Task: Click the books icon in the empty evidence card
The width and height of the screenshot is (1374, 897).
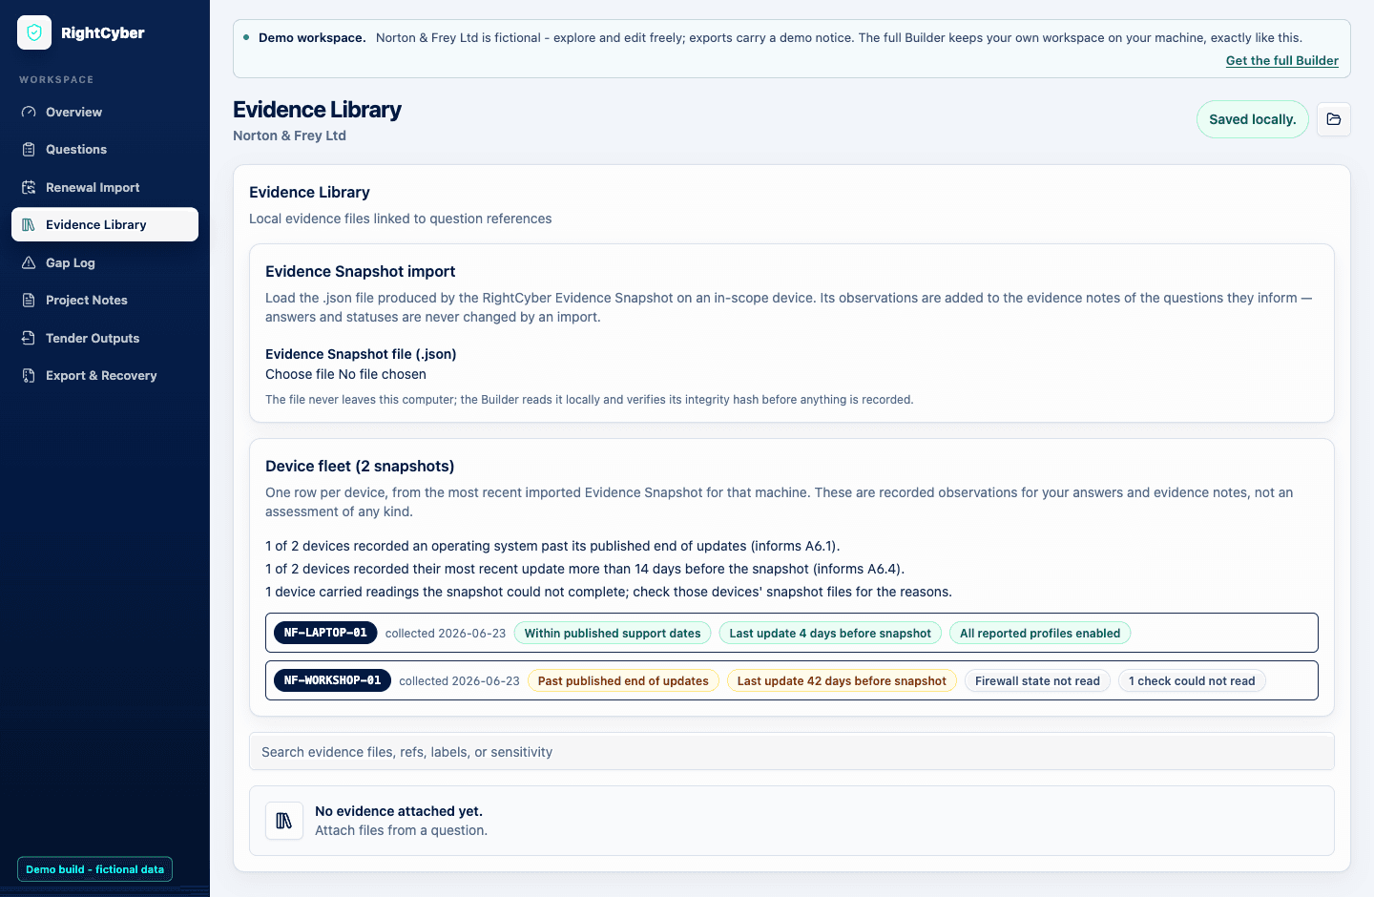Action: coord(284,821)
